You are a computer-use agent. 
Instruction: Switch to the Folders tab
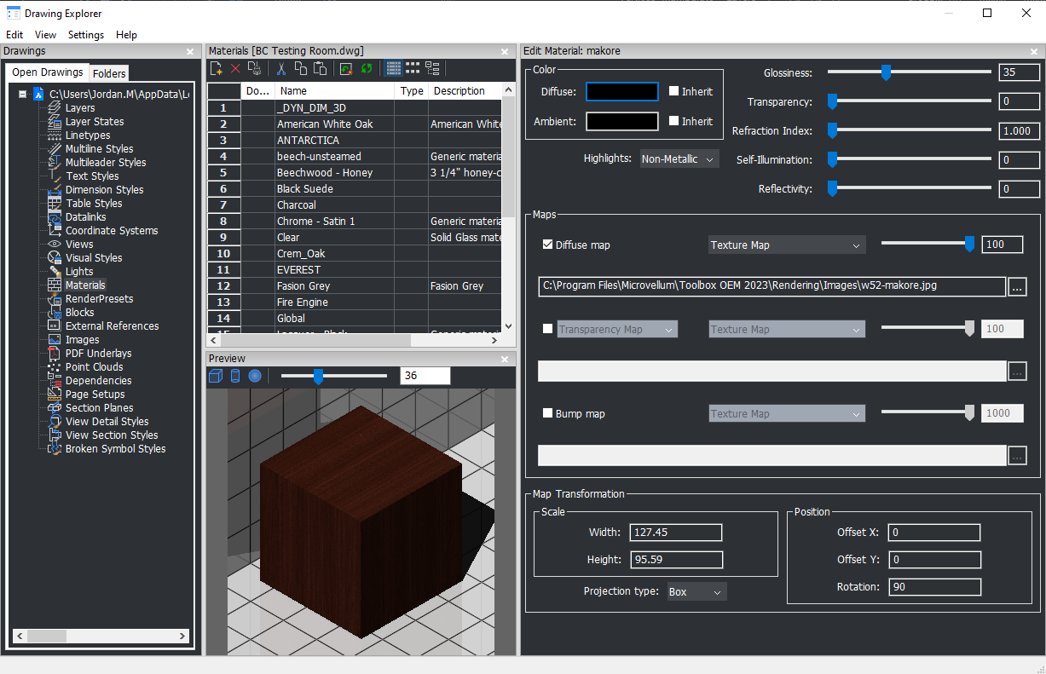point(109,73)
